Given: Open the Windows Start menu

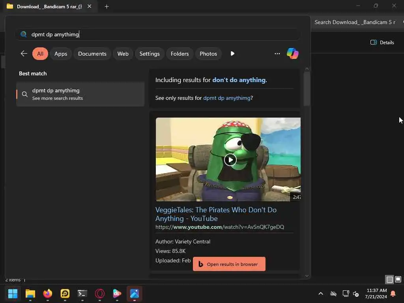Looking at the screenshot, I should (x=13, y=294).
